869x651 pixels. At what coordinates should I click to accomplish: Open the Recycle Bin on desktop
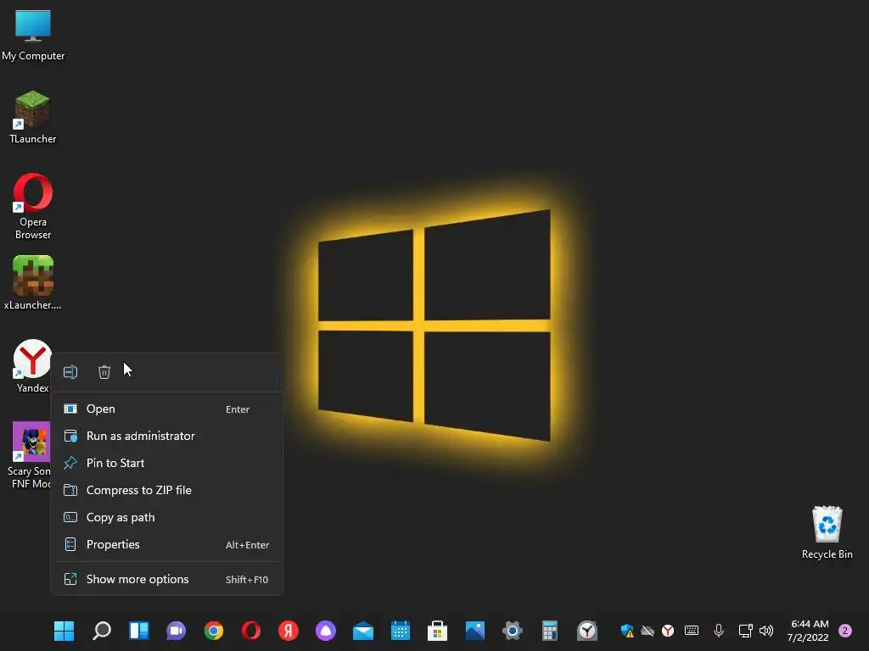pos(827,532)
